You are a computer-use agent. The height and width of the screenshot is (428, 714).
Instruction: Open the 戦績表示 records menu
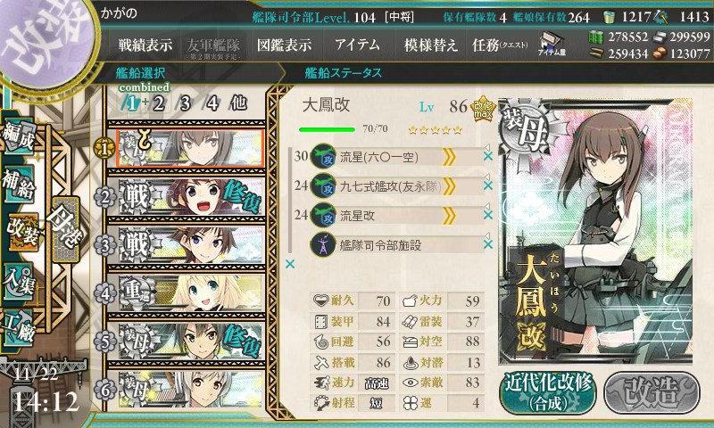point(145,45)
